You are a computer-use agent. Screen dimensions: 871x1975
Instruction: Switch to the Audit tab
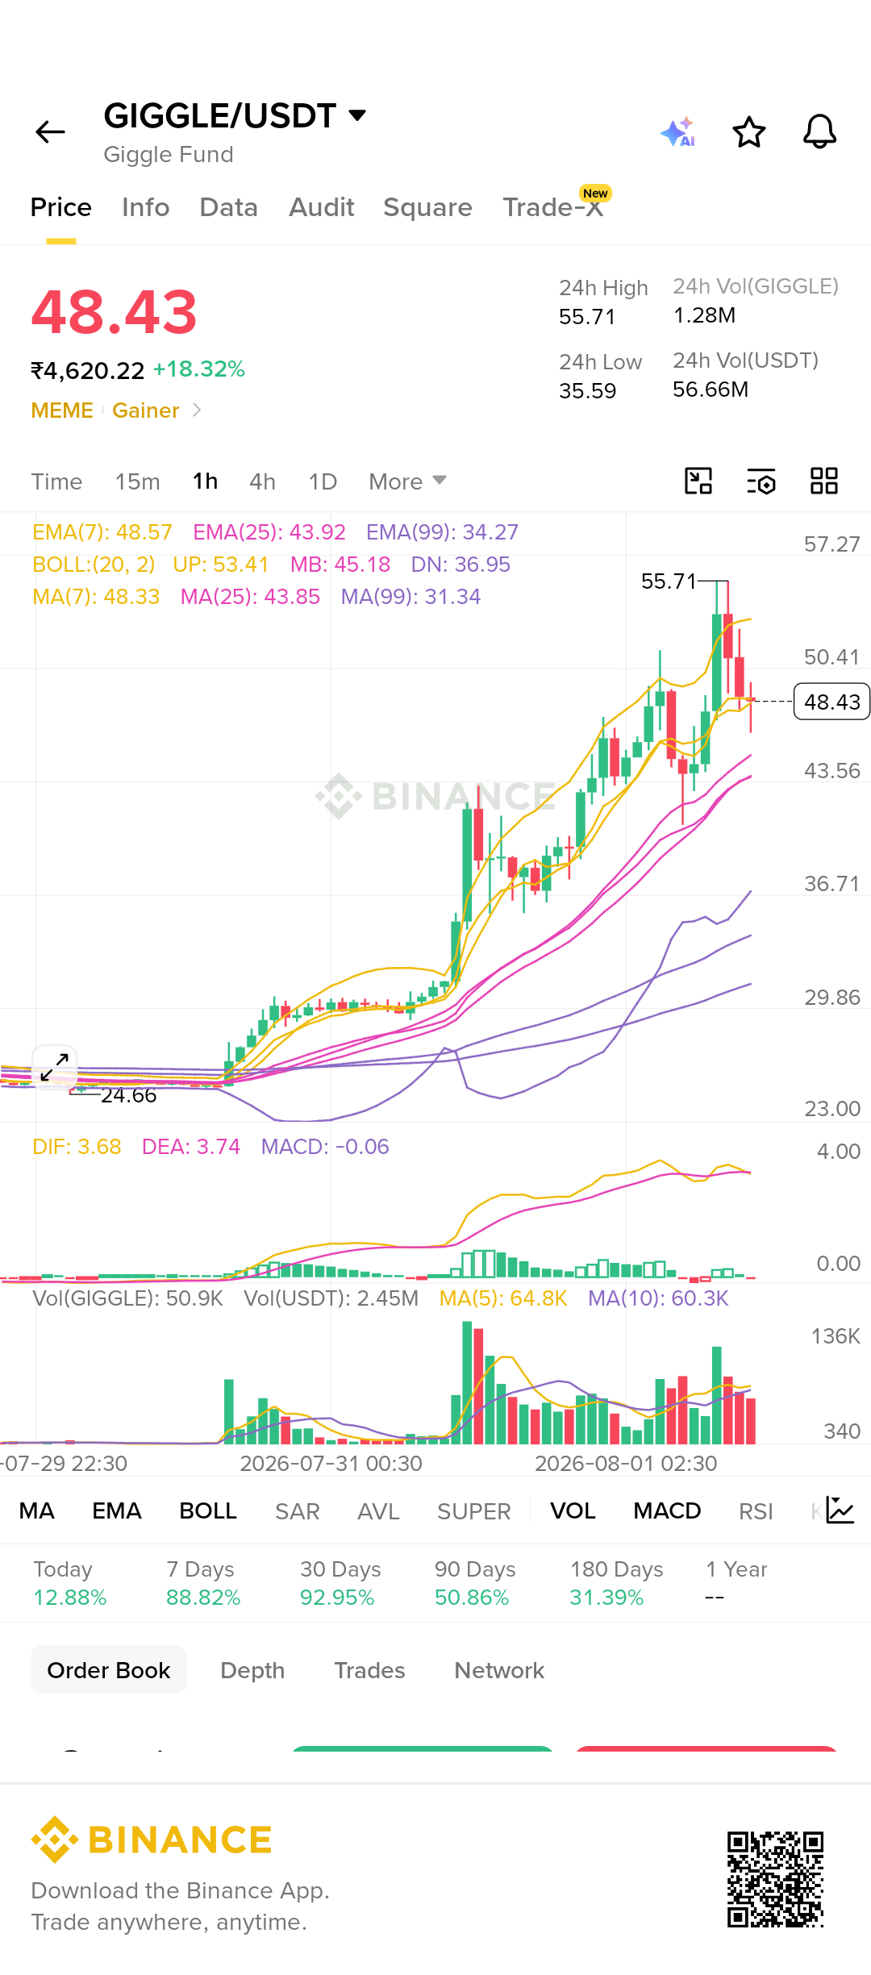click(x=322, y=207)
